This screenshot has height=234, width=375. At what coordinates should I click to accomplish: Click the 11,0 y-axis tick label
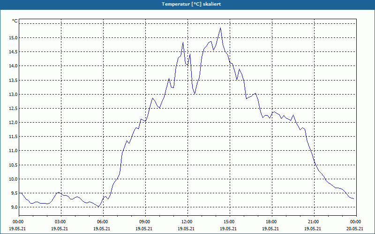(x=14, y=151)
